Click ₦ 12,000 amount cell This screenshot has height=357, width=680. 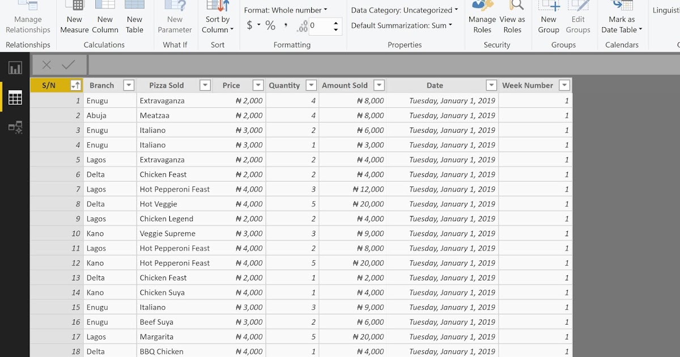click(353, 189)
